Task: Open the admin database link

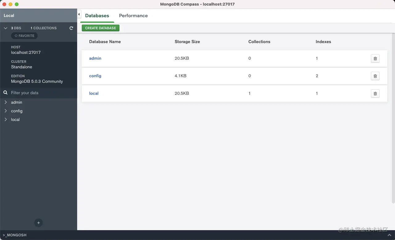Action: (95, 58)
